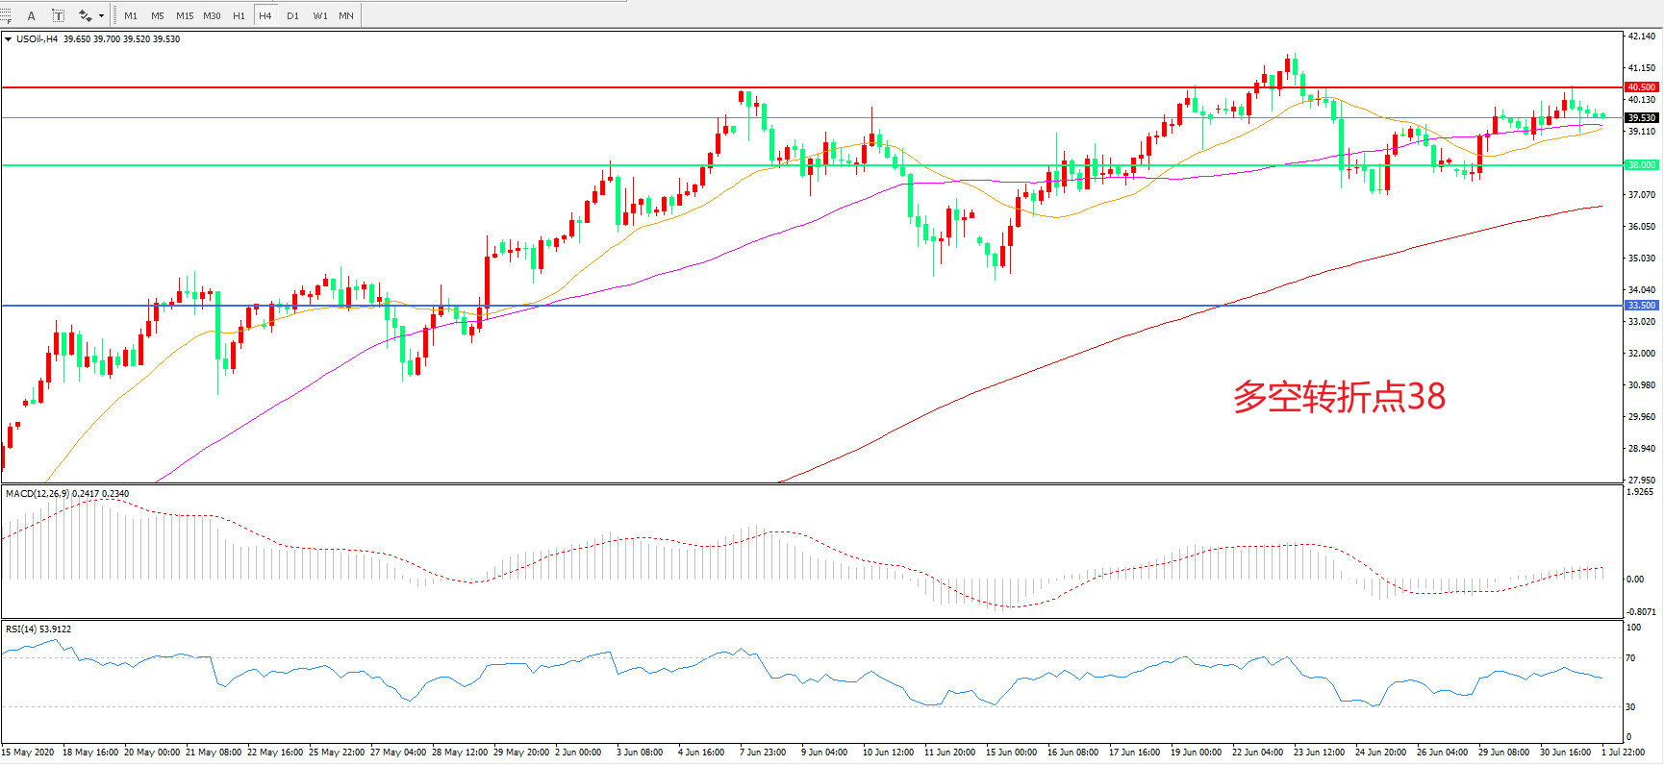Switch to the M1 timeframe
Viewport: 1664px width, 765px height.
[x=131, y=15]
